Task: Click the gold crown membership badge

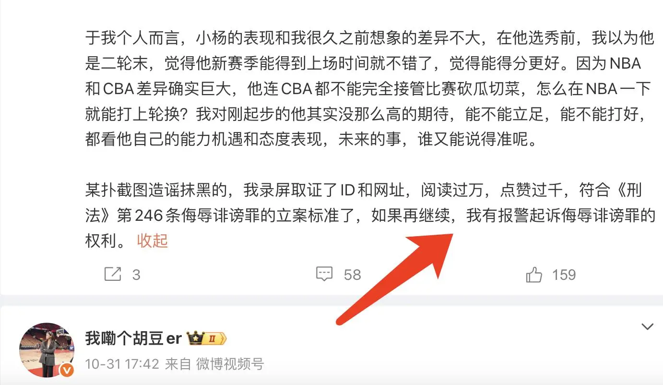Action: click(196, 338)
